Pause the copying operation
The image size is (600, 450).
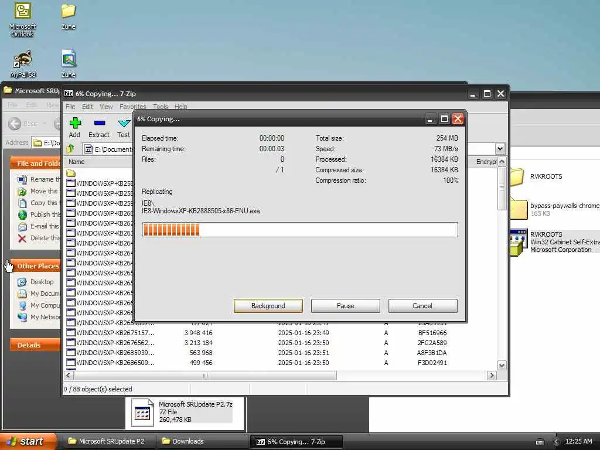coord(346,306)
